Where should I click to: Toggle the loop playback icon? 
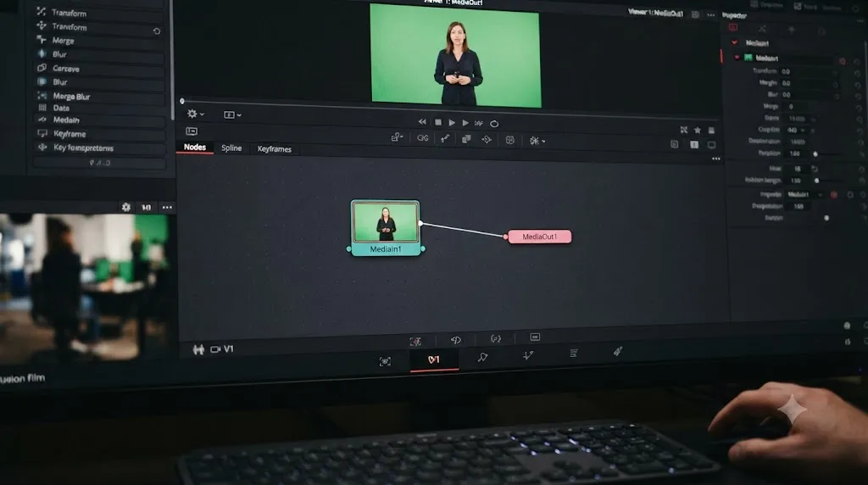pos(494,124)
